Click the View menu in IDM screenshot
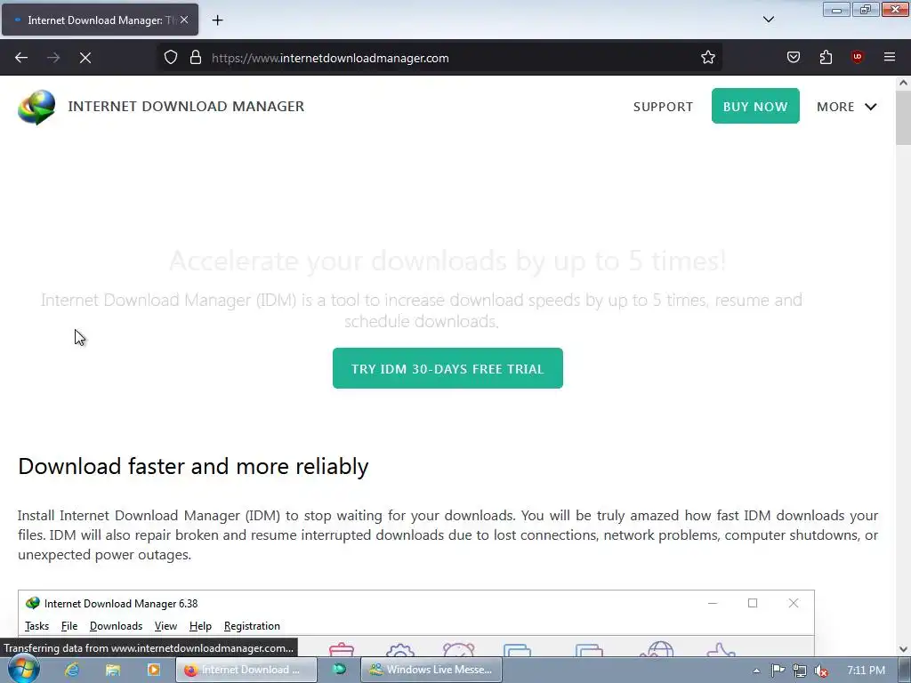911x683 pixels. pyautogui.click(x=165, y=626)
